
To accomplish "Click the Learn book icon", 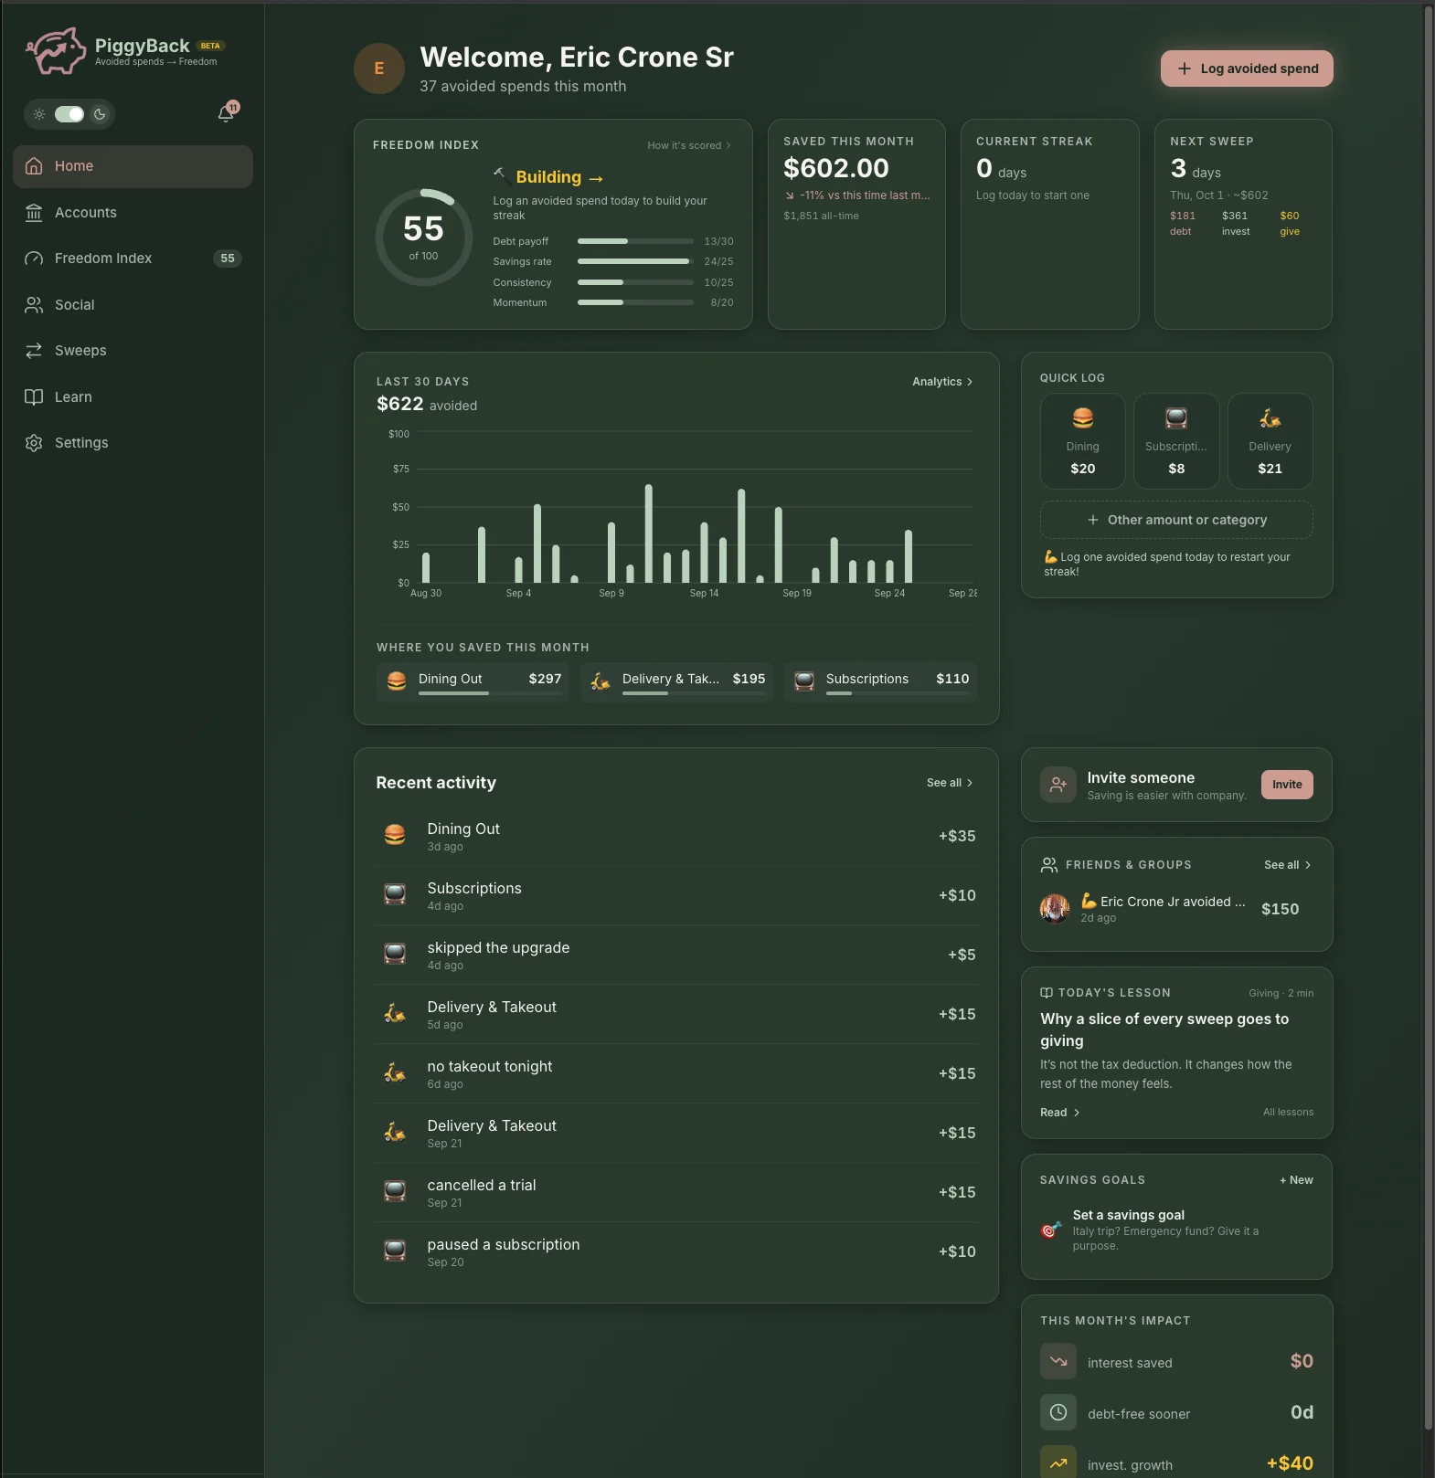I will (x=34, y=397).
